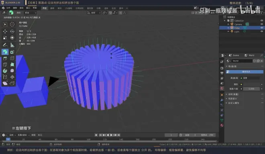Hide the Collection with its eye icon
265x154 pixels.
coord(262,20)
